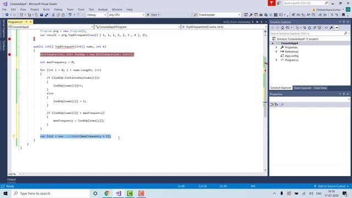Click View Code icon in Solution Explorer
Image resolution: width=352 pixels, height=198 pixels.
326,28
